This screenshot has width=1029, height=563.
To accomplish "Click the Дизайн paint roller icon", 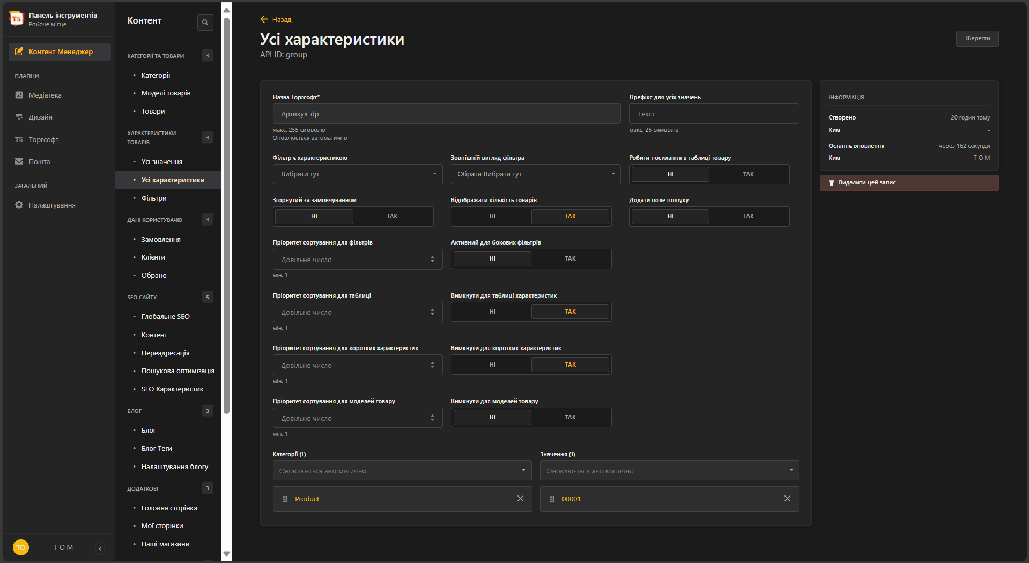I will click(19, 117).
